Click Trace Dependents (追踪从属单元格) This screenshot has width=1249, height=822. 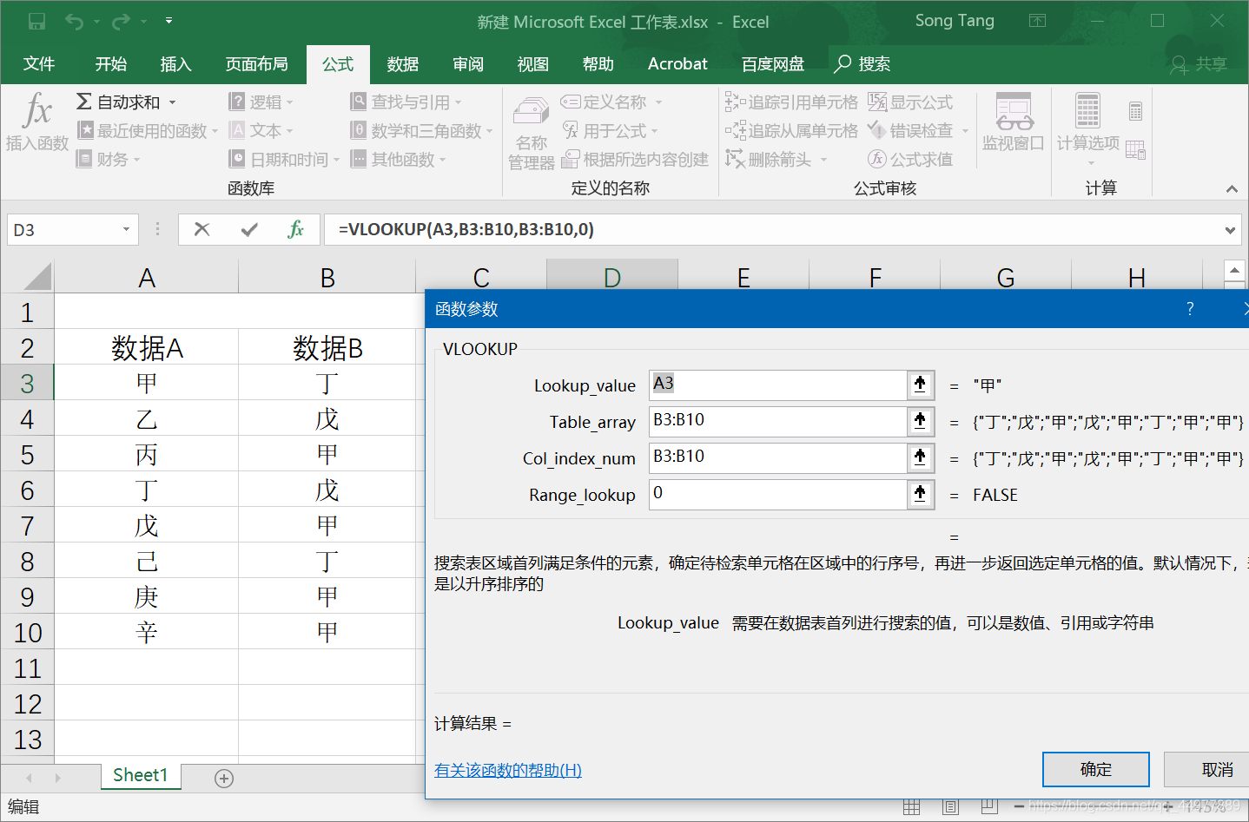(x=791, y=131)
